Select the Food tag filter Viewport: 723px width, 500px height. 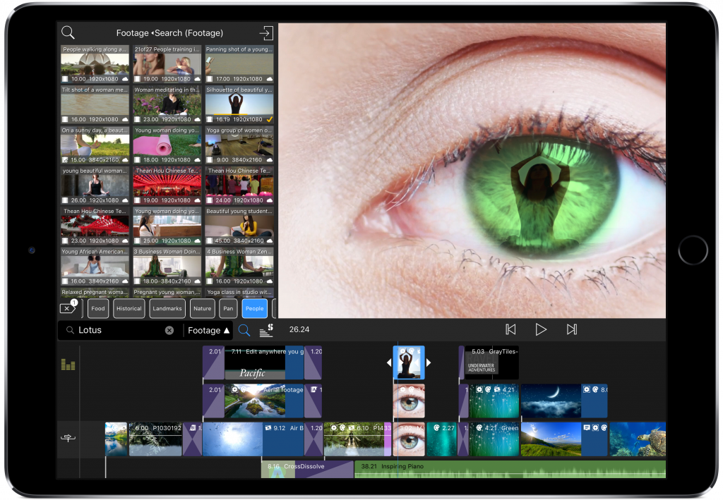pos(98,308)
